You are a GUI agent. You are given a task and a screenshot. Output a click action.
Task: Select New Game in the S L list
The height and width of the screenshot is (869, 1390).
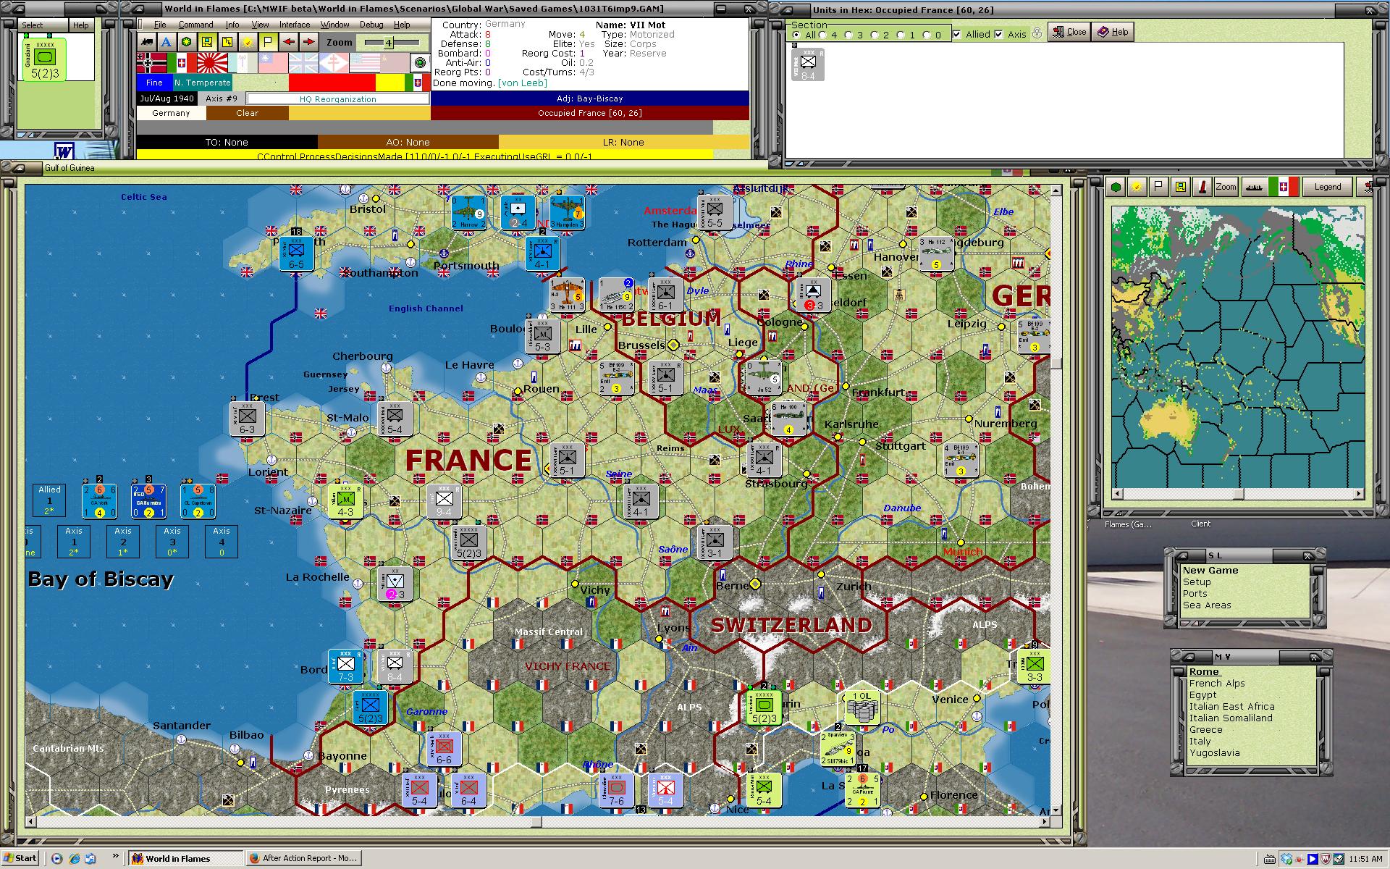1210,571
